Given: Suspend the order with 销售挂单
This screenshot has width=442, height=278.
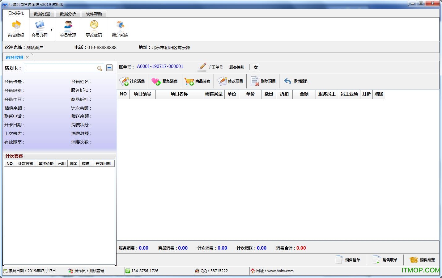Looking at the screenshot, I should pyautogui.click(x=348, y=260).
